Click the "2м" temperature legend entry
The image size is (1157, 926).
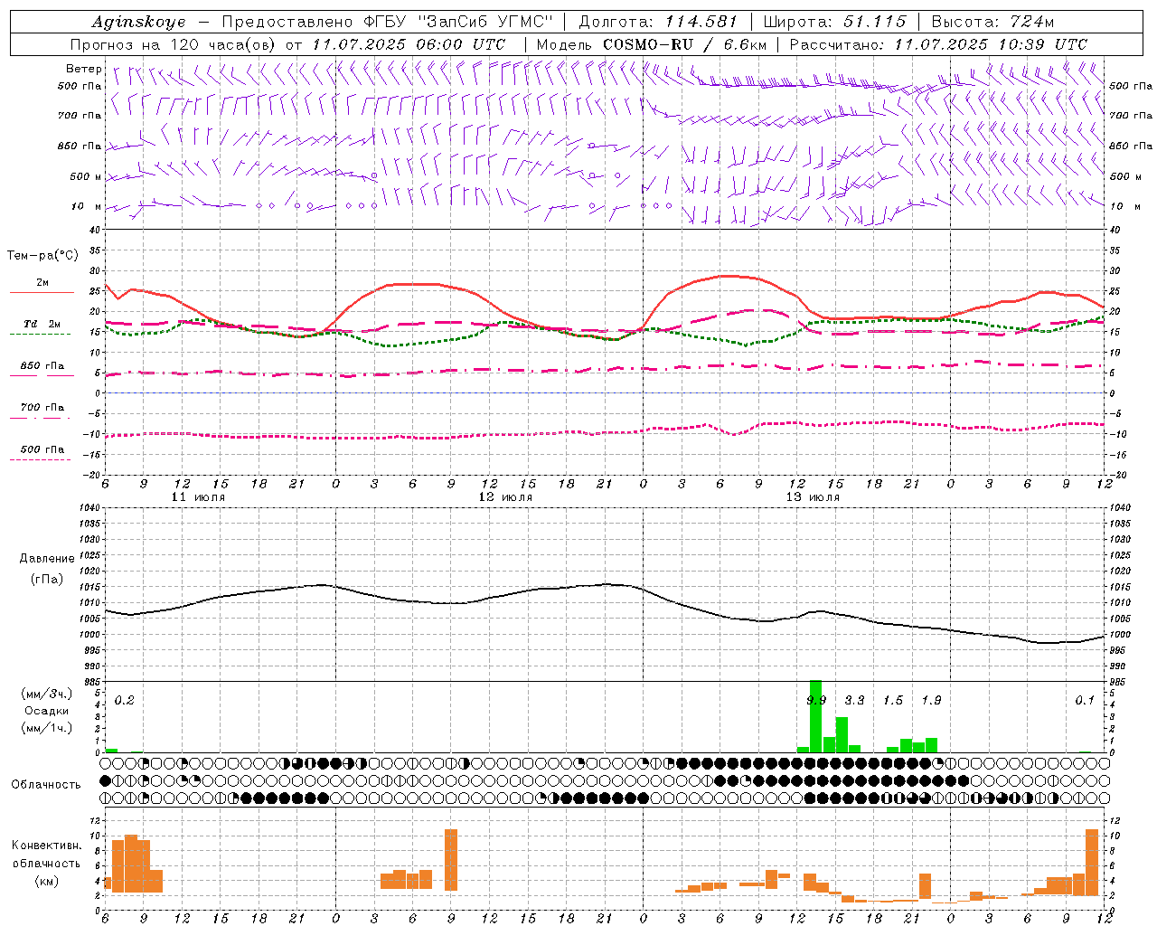[x=42, y=282]
